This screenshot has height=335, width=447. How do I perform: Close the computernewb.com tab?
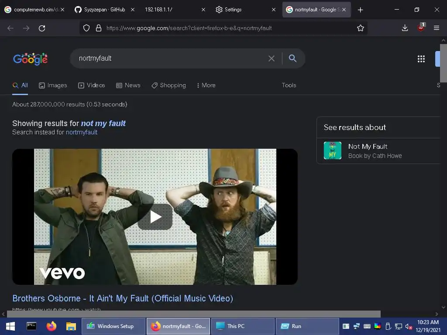(x=62, y=10)
